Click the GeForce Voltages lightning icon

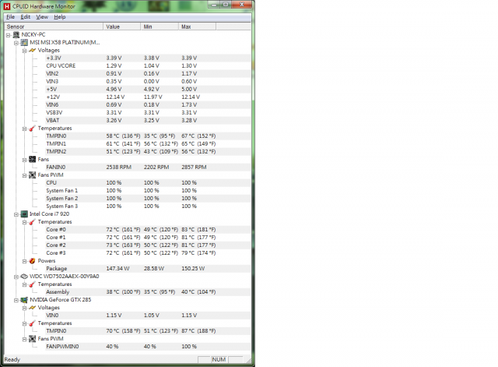click(x=32, y=308)
